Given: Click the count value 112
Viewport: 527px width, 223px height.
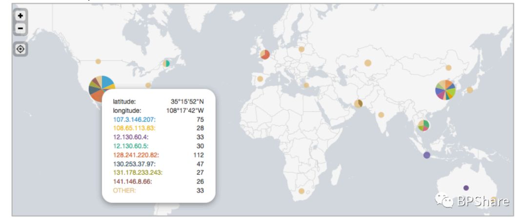Looking at the screenshot, I should point(198,155).
